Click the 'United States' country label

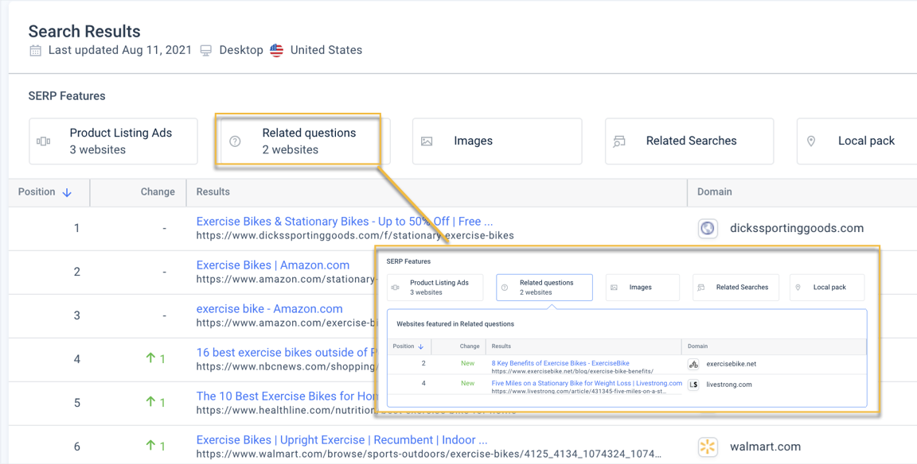(x=326, y=50)
